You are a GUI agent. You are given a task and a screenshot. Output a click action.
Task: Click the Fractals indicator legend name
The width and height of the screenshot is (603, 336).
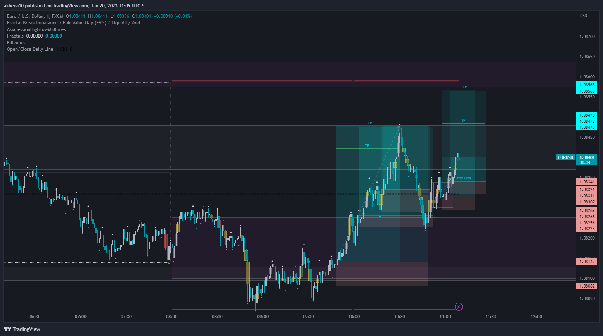15,36
